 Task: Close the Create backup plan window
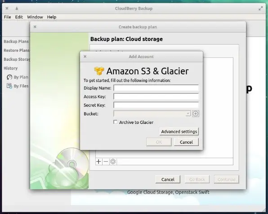click(35, 27)
